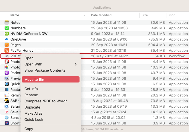Click the PDF to Word workflow icon
Image resolution: width=189 pixels, height=132 pixels.
[x=7, y=56]
